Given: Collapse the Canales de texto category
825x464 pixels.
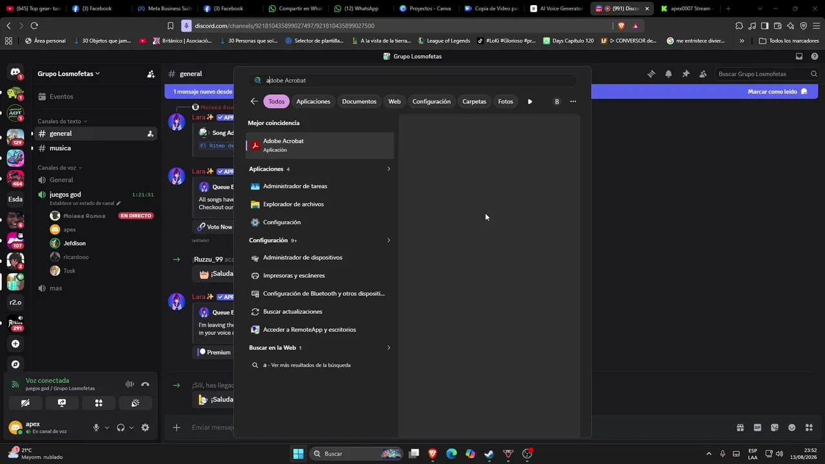Looking at the screenshot, I should 62,121.
